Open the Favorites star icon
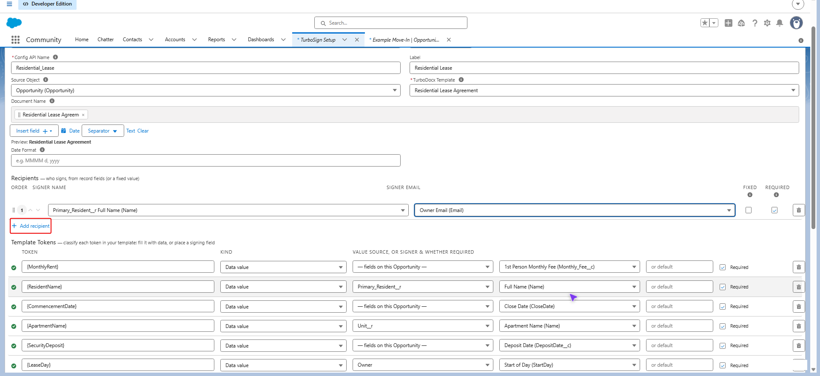 click(705, 23)
